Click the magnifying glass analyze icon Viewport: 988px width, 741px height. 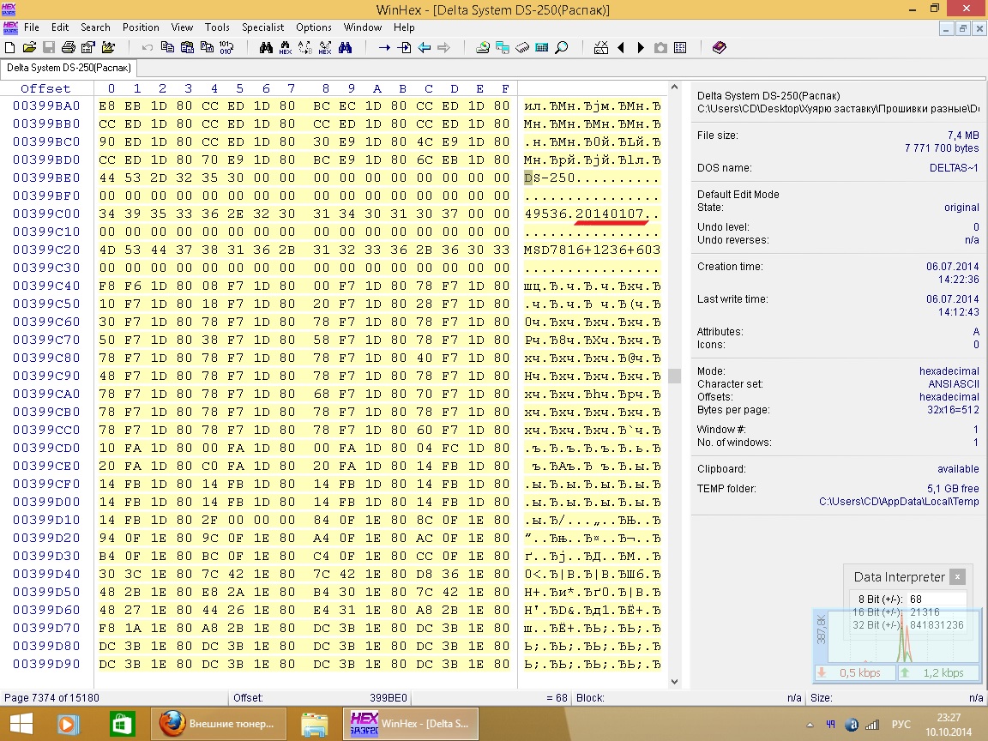click(562, 48)
